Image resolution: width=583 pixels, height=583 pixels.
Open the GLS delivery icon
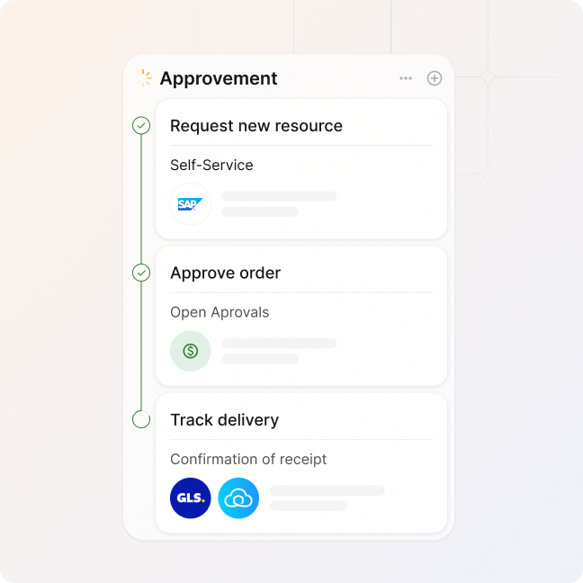pyautogui.click(x=191, y=498)
